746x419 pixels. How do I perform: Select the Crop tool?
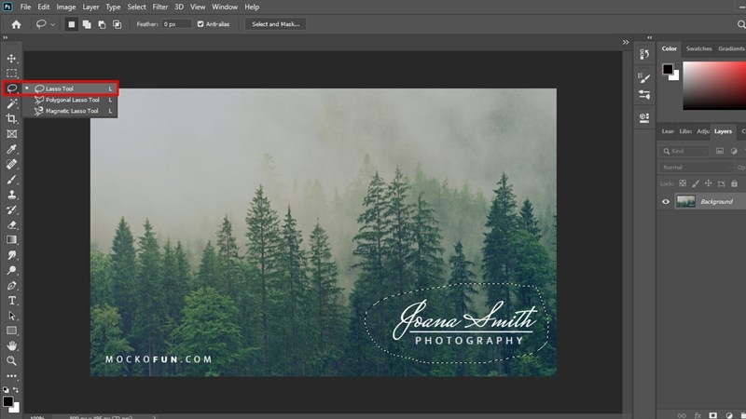(x=12, y=119)
